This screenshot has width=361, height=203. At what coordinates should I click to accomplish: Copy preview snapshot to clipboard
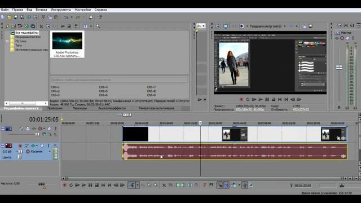pos(304,27)
